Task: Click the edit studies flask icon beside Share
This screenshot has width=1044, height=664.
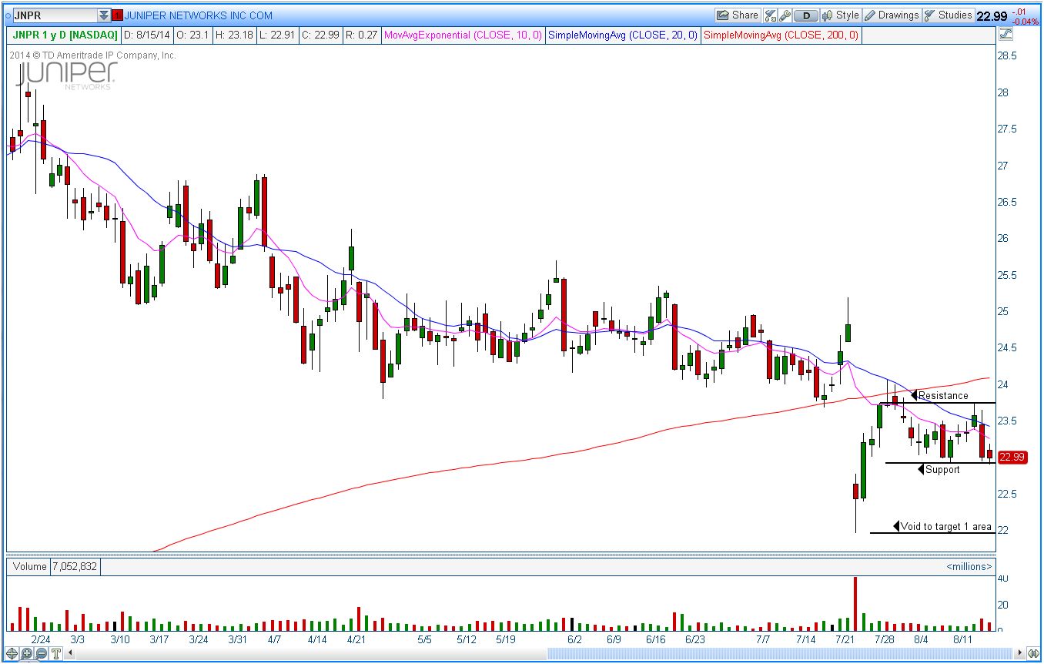Action: 771,15
